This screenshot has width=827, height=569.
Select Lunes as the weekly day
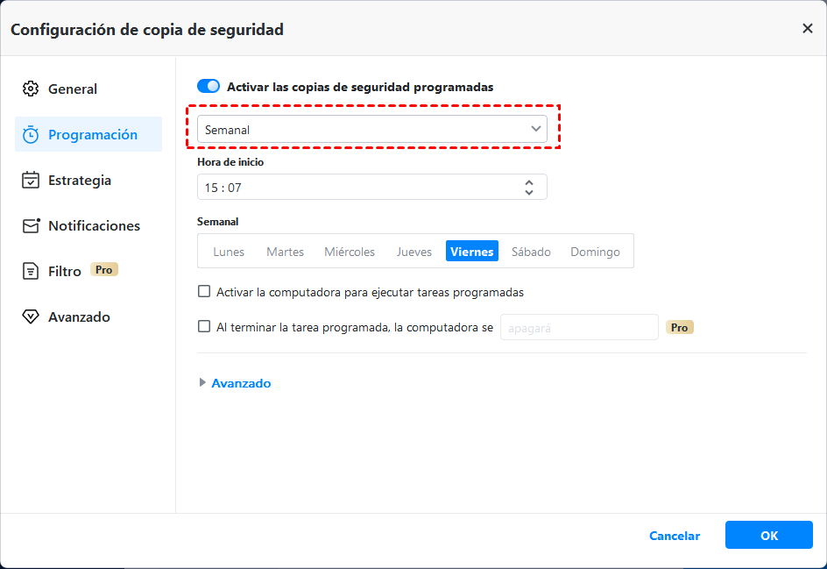229,252
